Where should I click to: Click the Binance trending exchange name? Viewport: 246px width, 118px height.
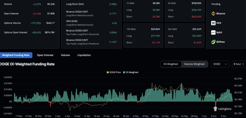click(x=221, y=13)
